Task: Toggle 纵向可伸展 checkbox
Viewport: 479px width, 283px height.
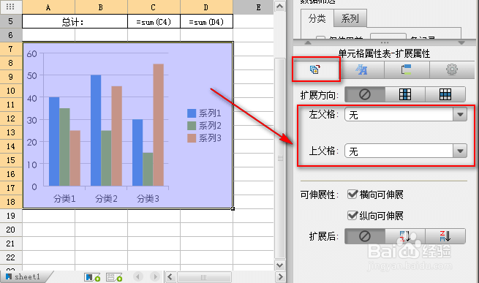Action: coord(352,216)
